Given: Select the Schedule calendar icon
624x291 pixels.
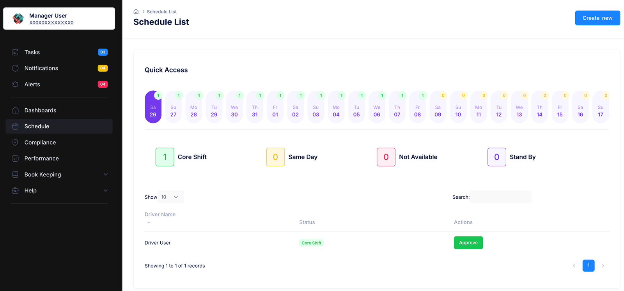Looking at the screenshot, I should tap(15, 126).
